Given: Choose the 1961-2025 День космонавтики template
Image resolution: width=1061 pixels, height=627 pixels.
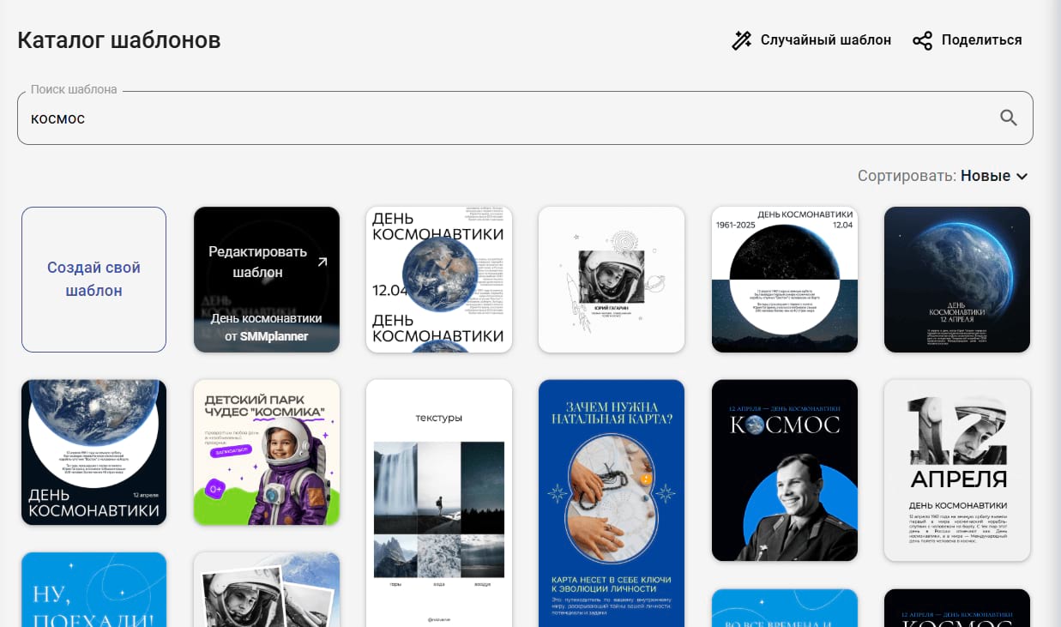Looking at the screenshot, I should tap(785, 280).
